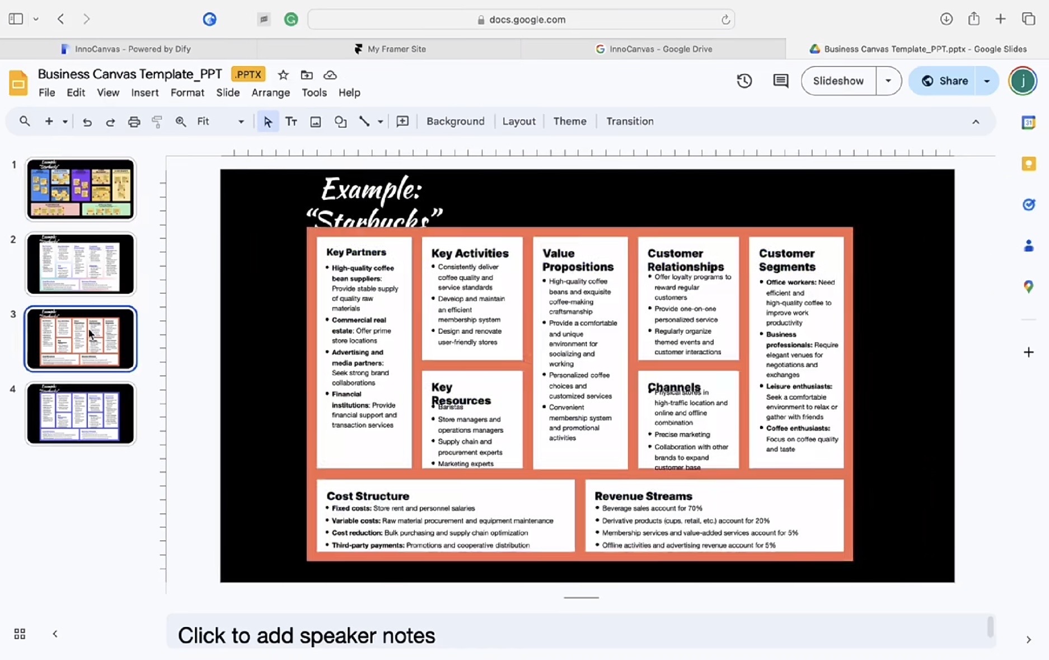Image resolution: width=1049 pixels, height=660 pixels.
Task: Open the Google account avatar
Action: click(1022, 81)
